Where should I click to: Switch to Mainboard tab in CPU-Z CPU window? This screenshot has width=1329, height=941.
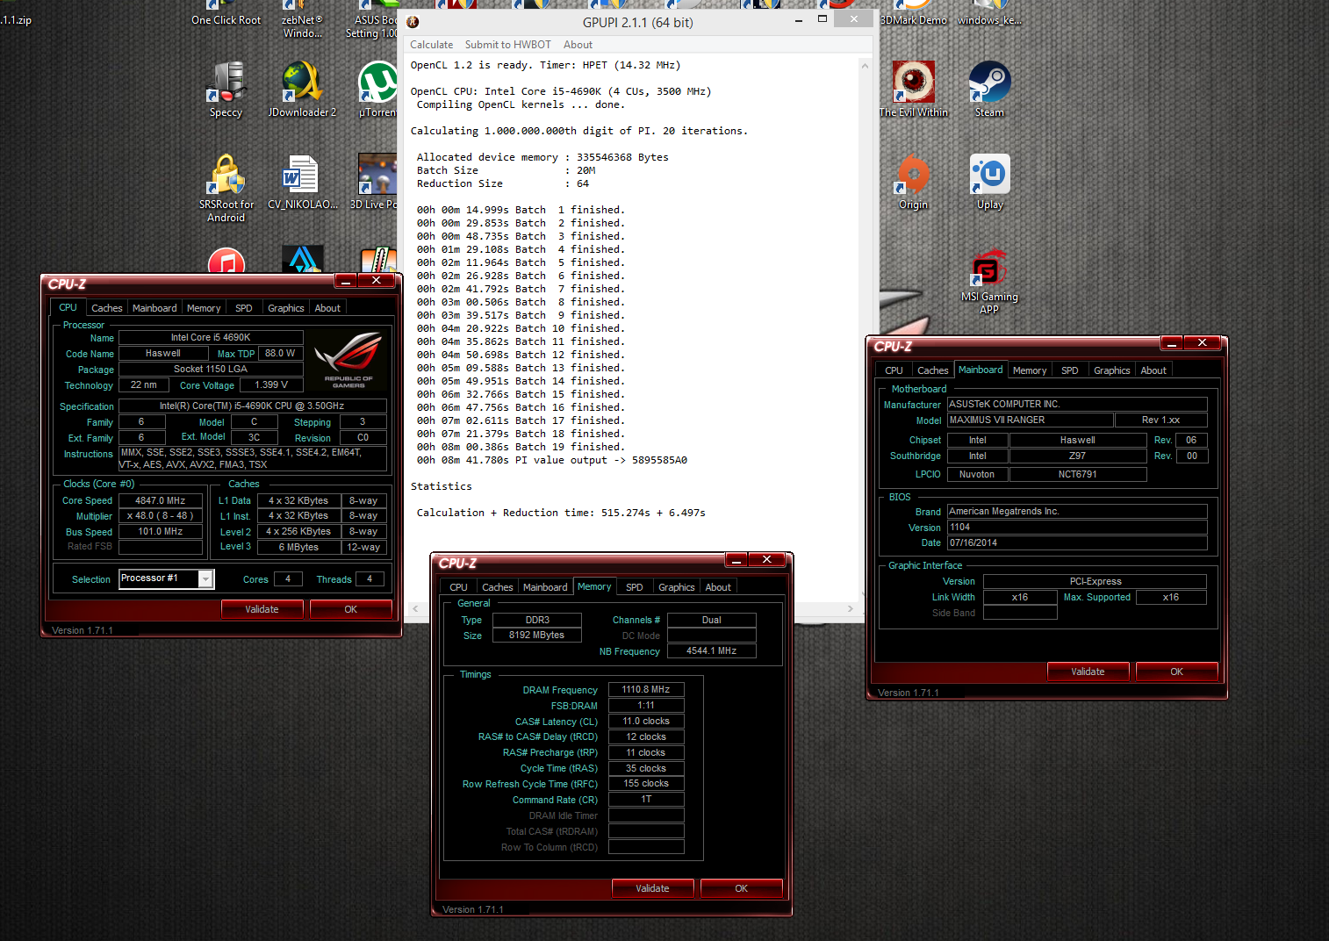pyautogui.click(x=154, y=308)
